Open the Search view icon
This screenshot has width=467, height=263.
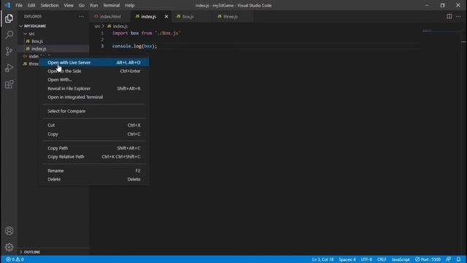click(x=9, y=35)
